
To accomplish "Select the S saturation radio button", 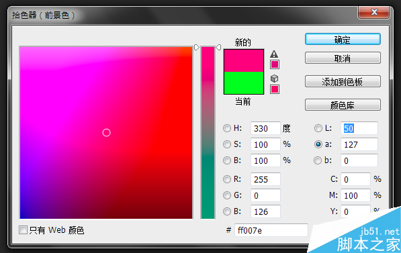I will pos(227,144).
